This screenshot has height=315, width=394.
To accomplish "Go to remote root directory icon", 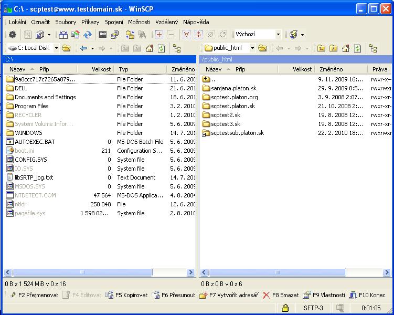I will pyautogui.click(x=333, y=48).
